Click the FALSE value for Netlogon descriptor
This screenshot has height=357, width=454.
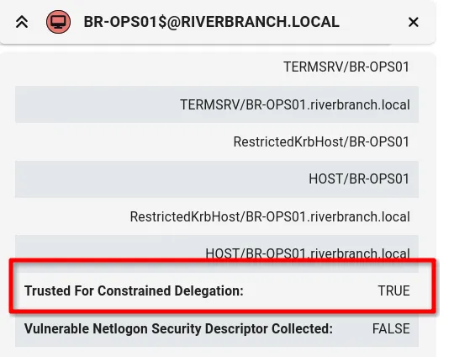pos(391,328)
